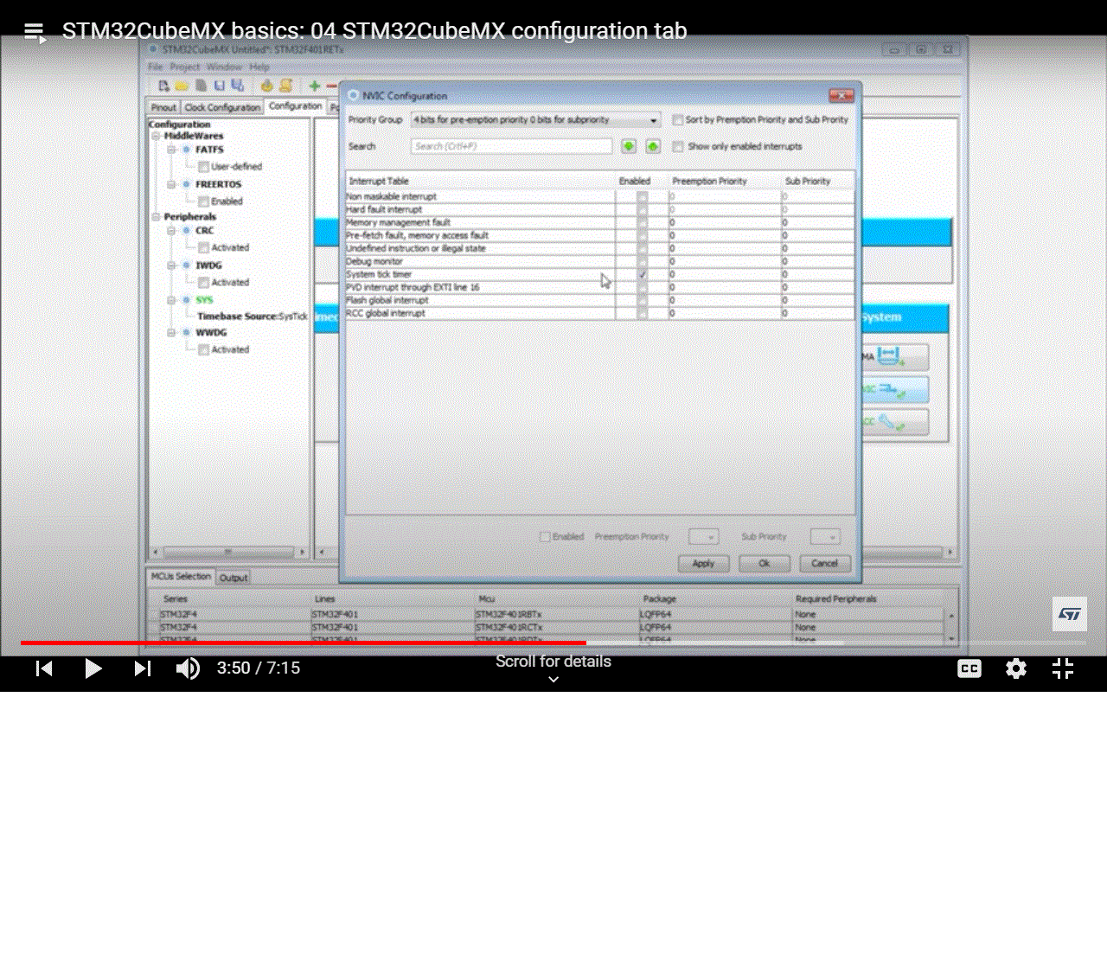The image size is (1107, 972).
Task: Select the Debug monitor row
Action: pyautogui.click(x=600, y=261)
